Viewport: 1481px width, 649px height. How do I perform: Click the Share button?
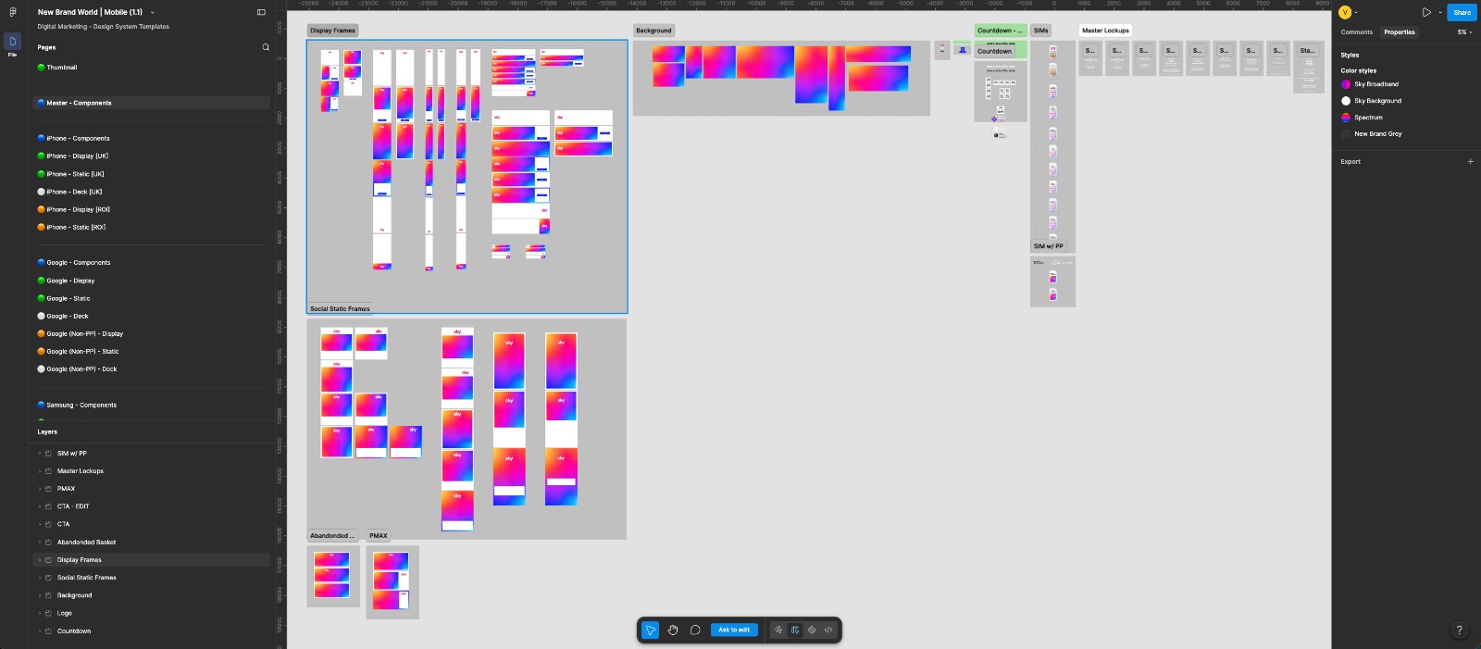(x=1462, y=12)
